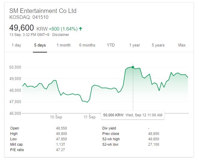This screenshot has height=161, width=199.
Task: Click the 46,000 y-axis label
Action: (15, 113)
